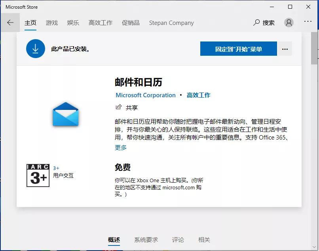
Task: Switch to the 系统要求 tab
Action: [146, 240]
